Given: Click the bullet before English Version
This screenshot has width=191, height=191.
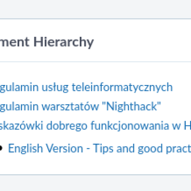Looking at the screenshot, I should 1,148.
